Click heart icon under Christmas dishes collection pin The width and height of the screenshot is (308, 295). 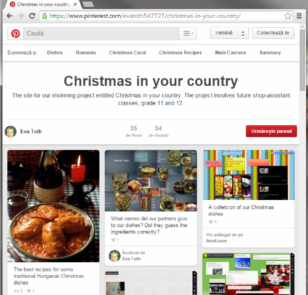[x=211, y=222]
